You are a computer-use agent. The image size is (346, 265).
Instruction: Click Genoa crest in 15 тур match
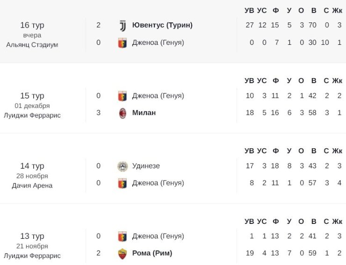(123, 96)
